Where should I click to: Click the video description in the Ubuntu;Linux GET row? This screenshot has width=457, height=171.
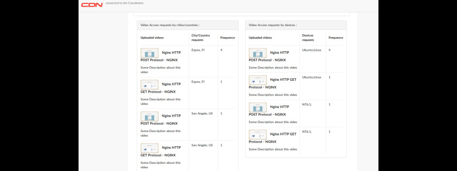tap(273, 95)
